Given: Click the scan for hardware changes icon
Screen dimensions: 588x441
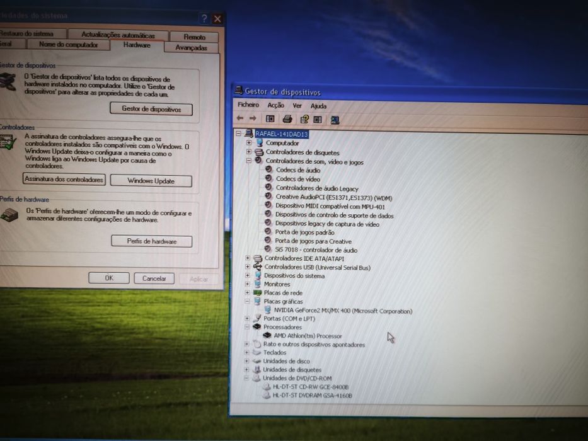Looking at the screenshot, I should [x=335, y=120].
